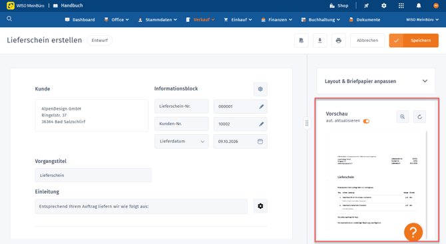This screenshot has height=244, width=446.
Task: Click the Vorgangstitel input field
Action: (93, 176)
